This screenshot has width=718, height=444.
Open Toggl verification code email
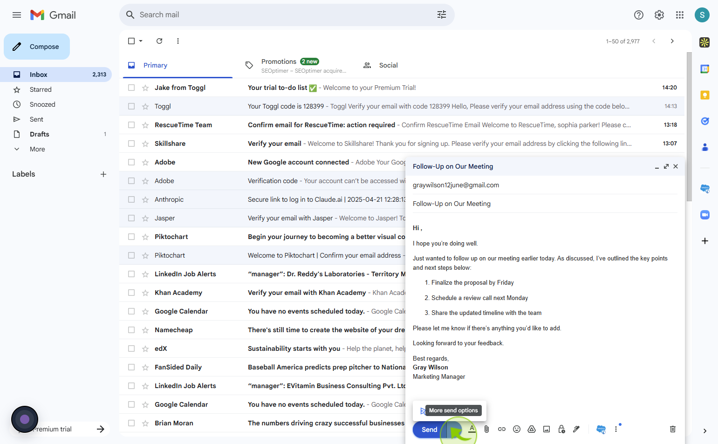tap(402, 106)
